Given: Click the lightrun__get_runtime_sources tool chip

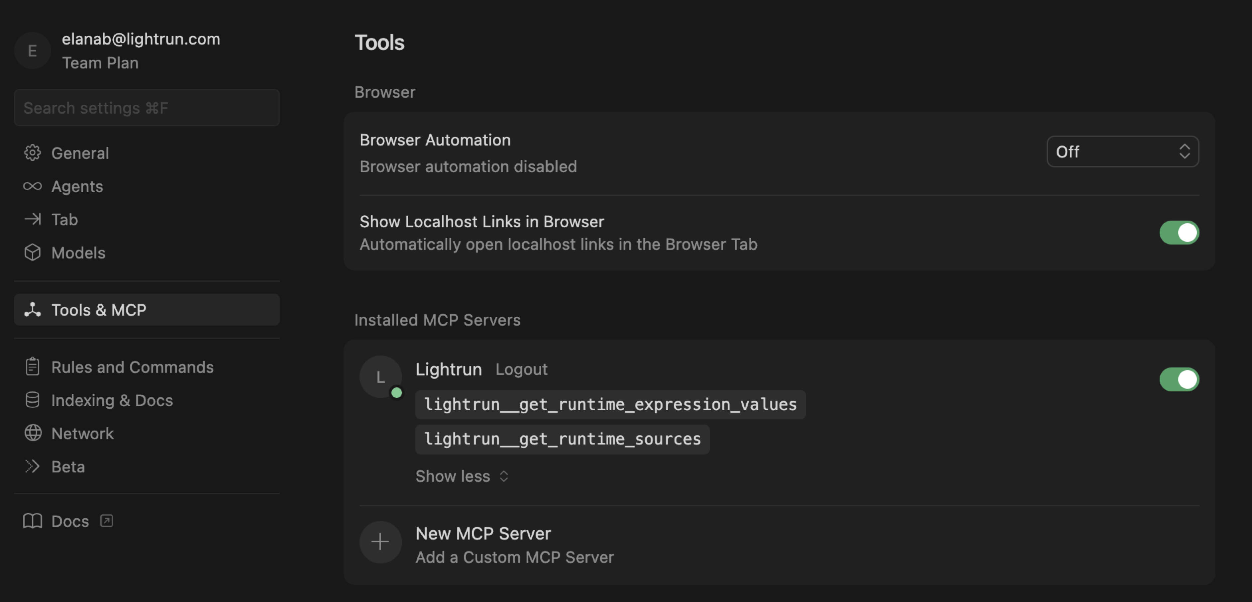Looking at the screenshot, I should coord(562,439).
